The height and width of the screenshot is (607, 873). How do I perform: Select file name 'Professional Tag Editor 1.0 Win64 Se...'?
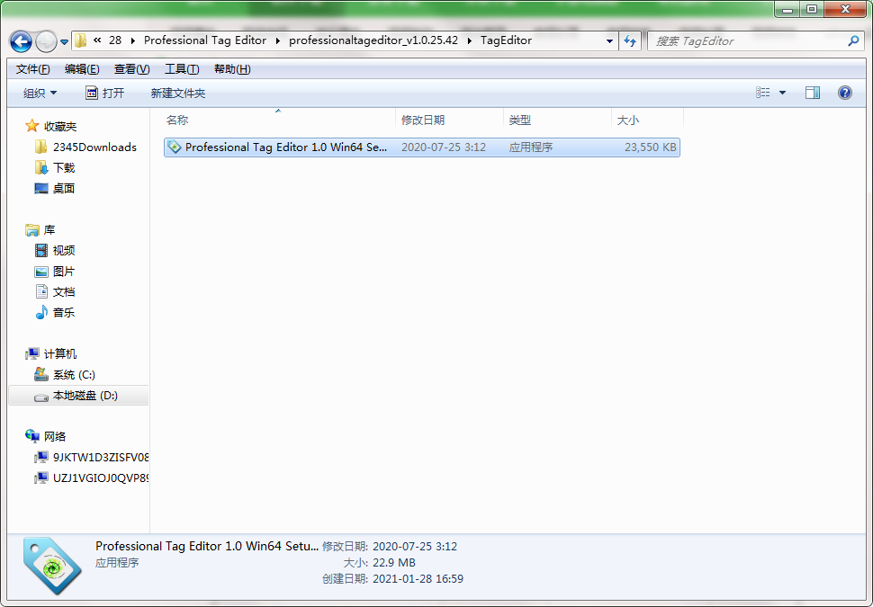[x=286, y=147]
